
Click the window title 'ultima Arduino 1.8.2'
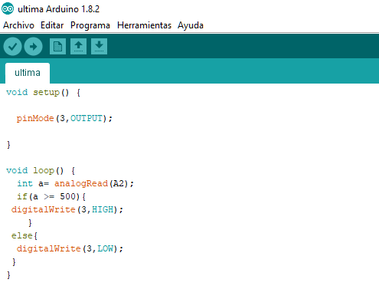(58, 9)
